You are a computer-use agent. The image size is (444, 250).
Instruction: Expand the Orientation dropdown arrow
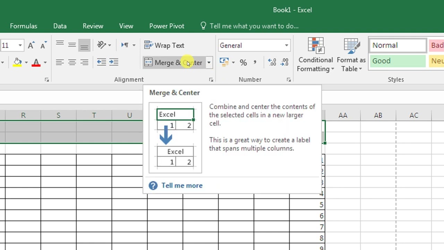tap(110, 45)
